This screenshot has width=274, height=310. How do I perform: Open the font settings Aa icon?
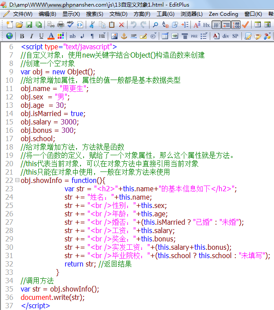pos(197,25)
